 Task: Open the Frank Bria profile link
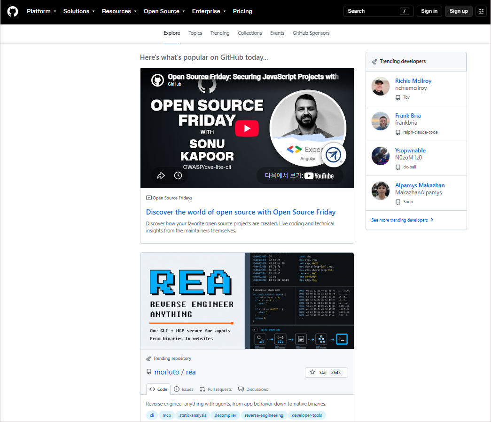pyautogui.click(x=408, y=116)
